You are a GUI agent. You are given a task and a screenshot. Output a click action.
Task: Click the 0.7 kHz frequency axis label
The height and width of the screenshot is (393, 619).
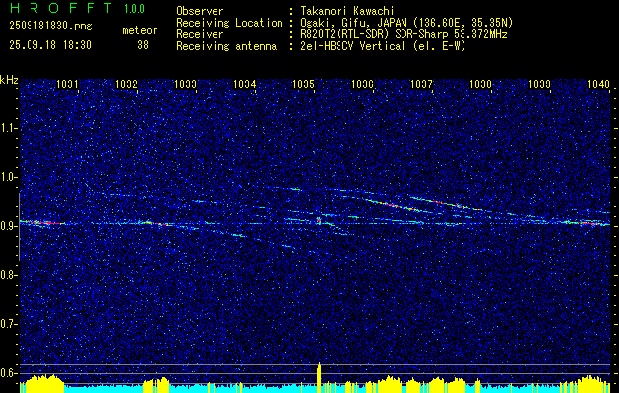click(8, 324)
